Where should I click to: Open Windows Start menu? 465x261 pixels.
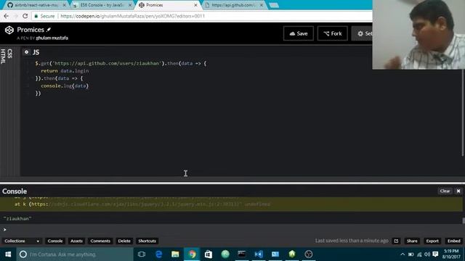pyautogui.click(x=8, y=254)
